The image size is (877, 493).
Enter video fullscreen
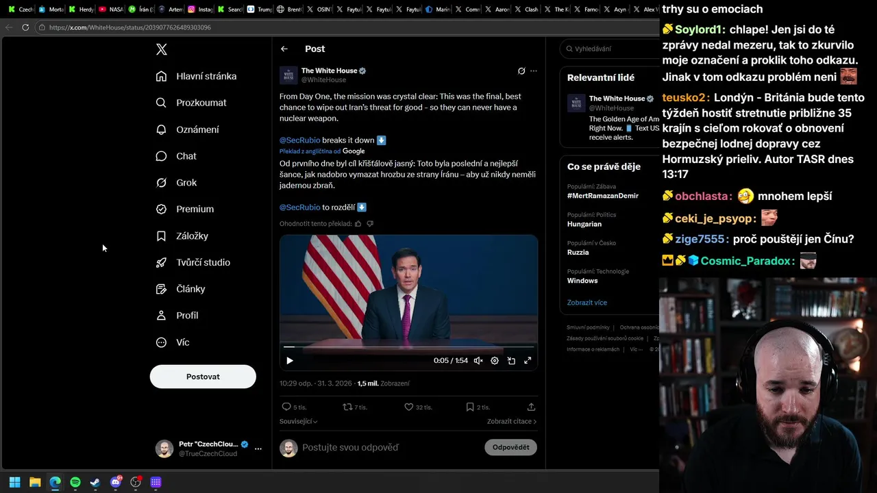pyautogui.click(x=528, y=361)
